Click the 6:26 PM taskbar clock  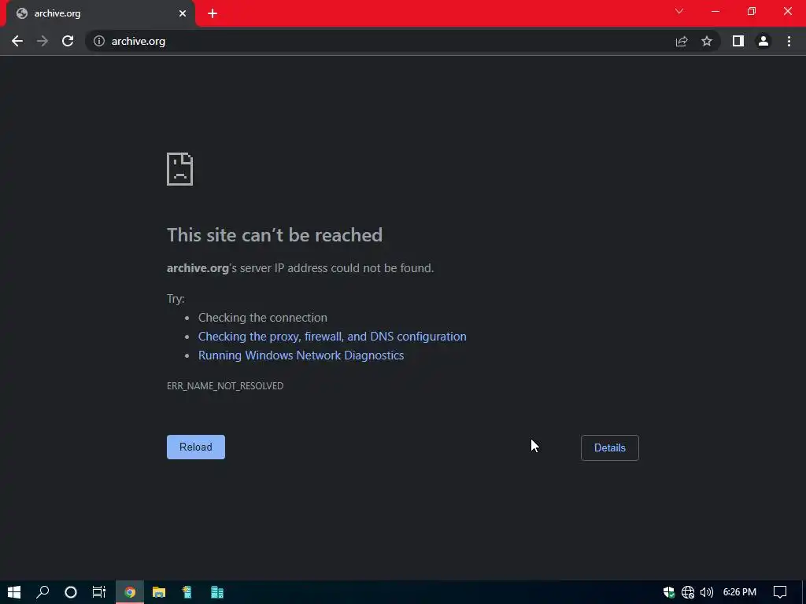740,592
